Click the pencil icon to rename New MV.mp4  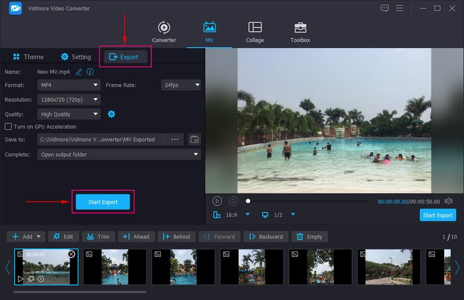pos(79,72)
